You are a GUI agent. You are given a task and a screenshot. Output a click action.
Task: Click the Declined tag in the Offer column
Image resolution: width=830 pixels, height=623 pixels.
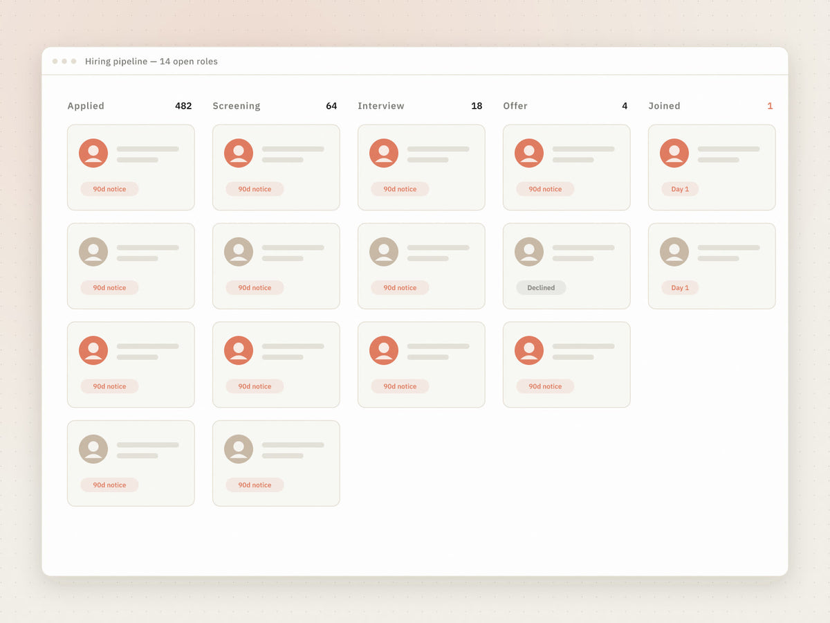pos(541,287)
